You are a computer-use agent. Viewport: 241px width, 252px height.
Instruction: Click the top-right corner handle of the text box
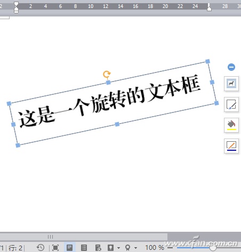[x=207, y=61]
